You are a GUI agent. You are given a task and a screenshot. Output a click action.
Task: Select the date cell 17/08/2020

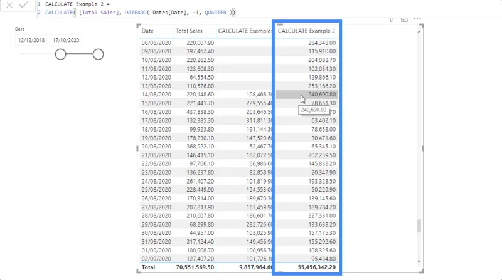[156, 120]
